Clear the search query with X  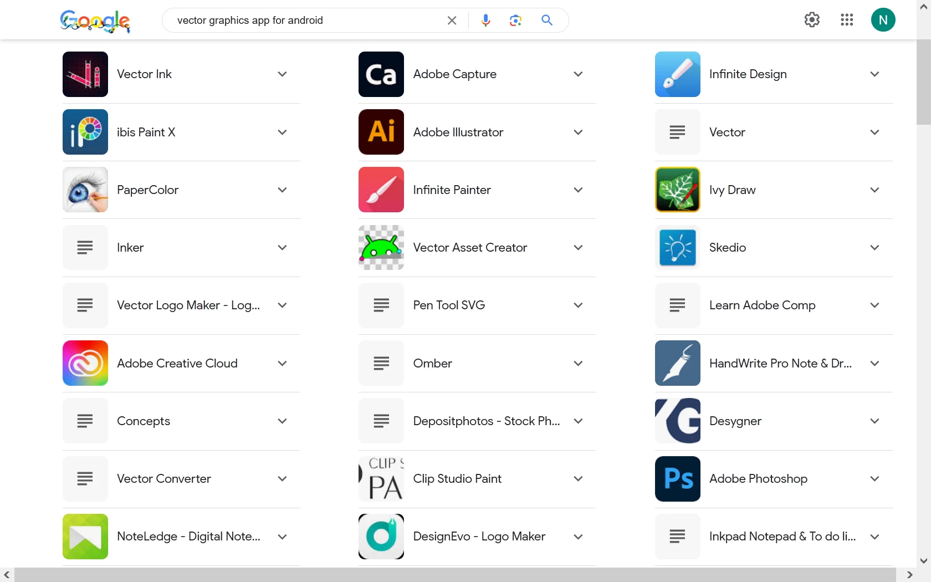click(x=452, y=21)
